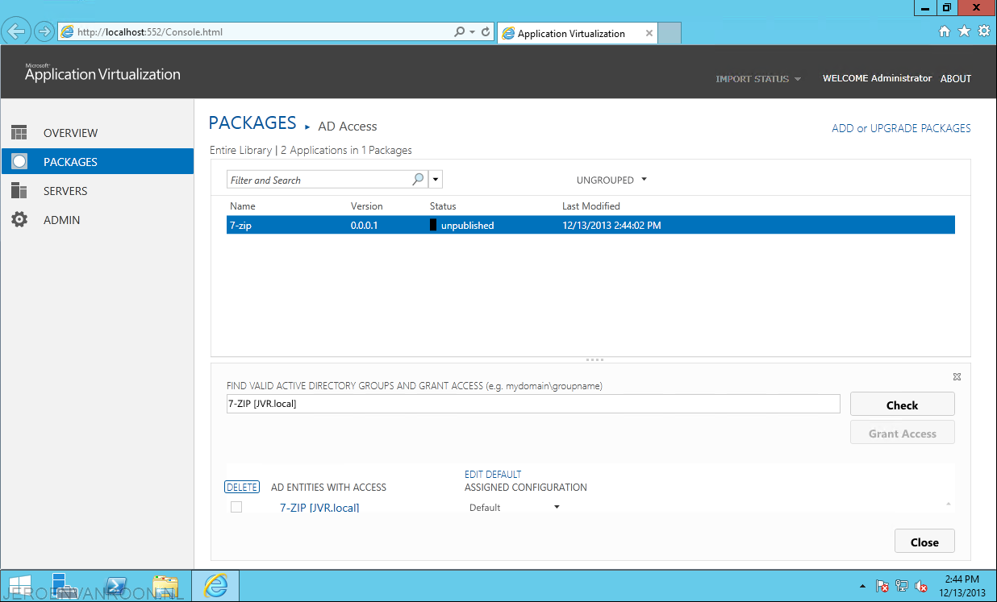Viewport: 997px width, 602px height.
Task: Open the Default assigned configuration dropdown
Action: pyautogui.click(x=515, y=508)
